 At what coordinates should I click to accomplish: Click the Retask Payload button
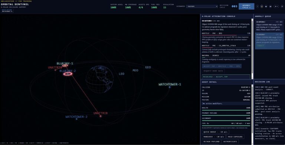[212, 142]
